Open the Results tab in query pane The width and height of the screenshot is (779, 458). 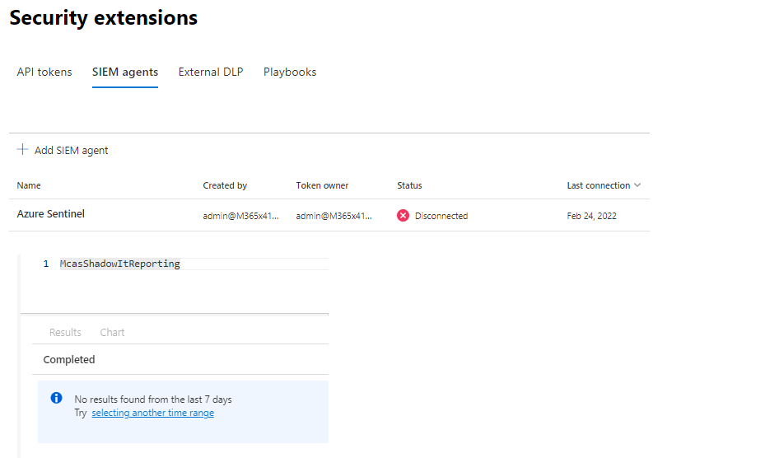click(x=65, y=332)
